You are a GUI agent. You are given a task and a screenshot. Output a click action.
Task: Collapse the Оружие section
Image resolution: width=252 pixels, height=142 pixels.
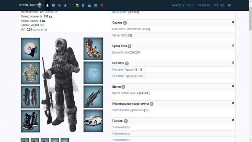[233, 22]
